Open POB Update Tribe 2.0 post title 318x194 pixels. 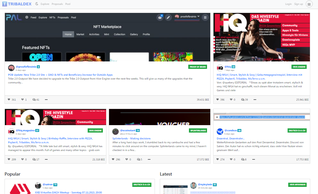(x=60, y=75)
